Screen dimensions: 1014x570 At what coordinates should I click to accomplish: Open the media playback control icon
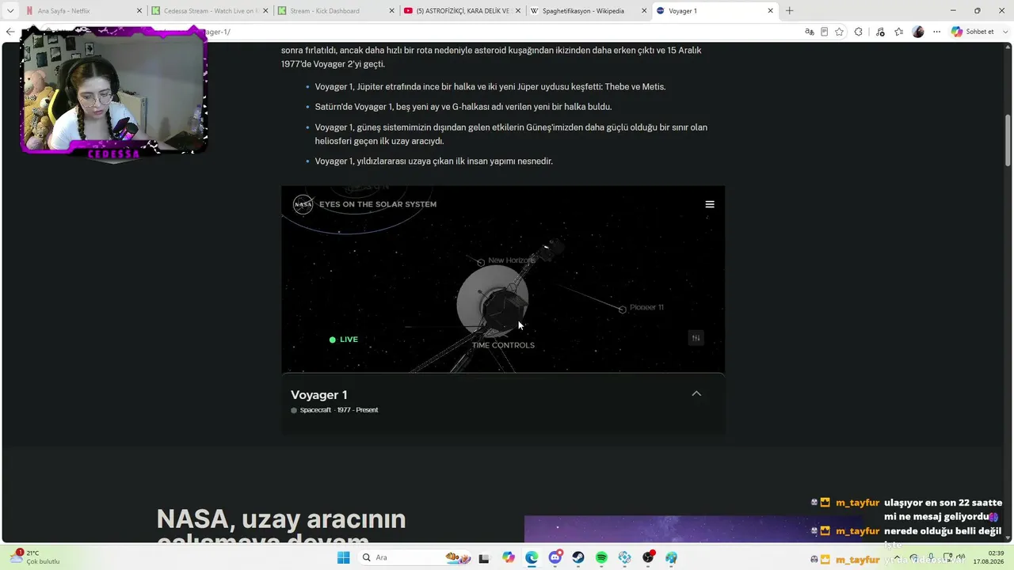click(880, 32)
